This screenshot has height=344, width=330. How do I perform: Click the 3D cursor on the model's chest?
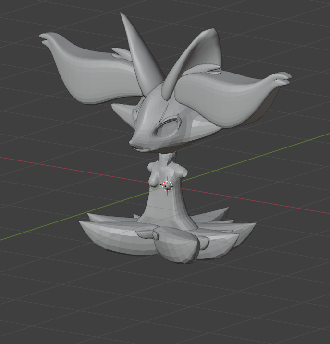pyautogui.click(x=168, y=186)
